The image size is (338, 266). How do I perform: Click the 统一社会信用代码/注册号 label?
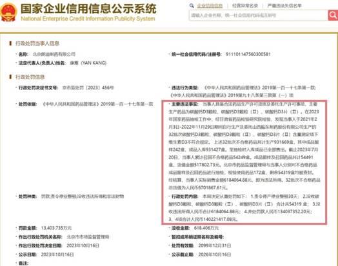pyautogui.click(x=196, y=54)
